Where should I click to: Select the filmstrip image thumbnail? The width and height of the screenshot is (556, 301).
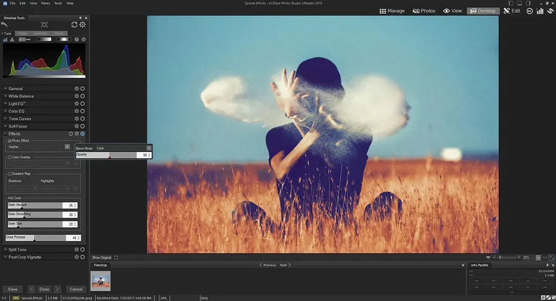(101, 281)
